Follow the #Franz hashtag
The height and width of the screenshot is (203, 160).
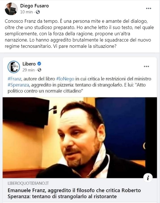coord(14,79)
